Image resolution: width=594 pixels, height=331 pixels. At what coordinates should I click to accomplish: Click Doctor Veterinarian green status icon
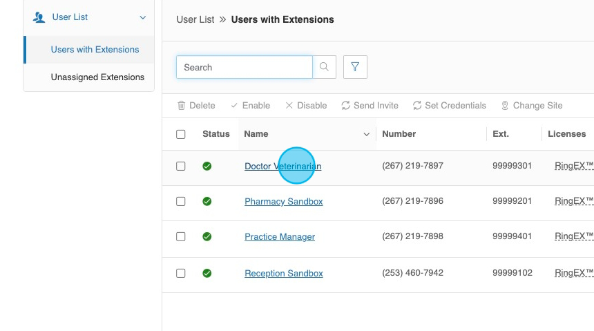coord(207,167)
